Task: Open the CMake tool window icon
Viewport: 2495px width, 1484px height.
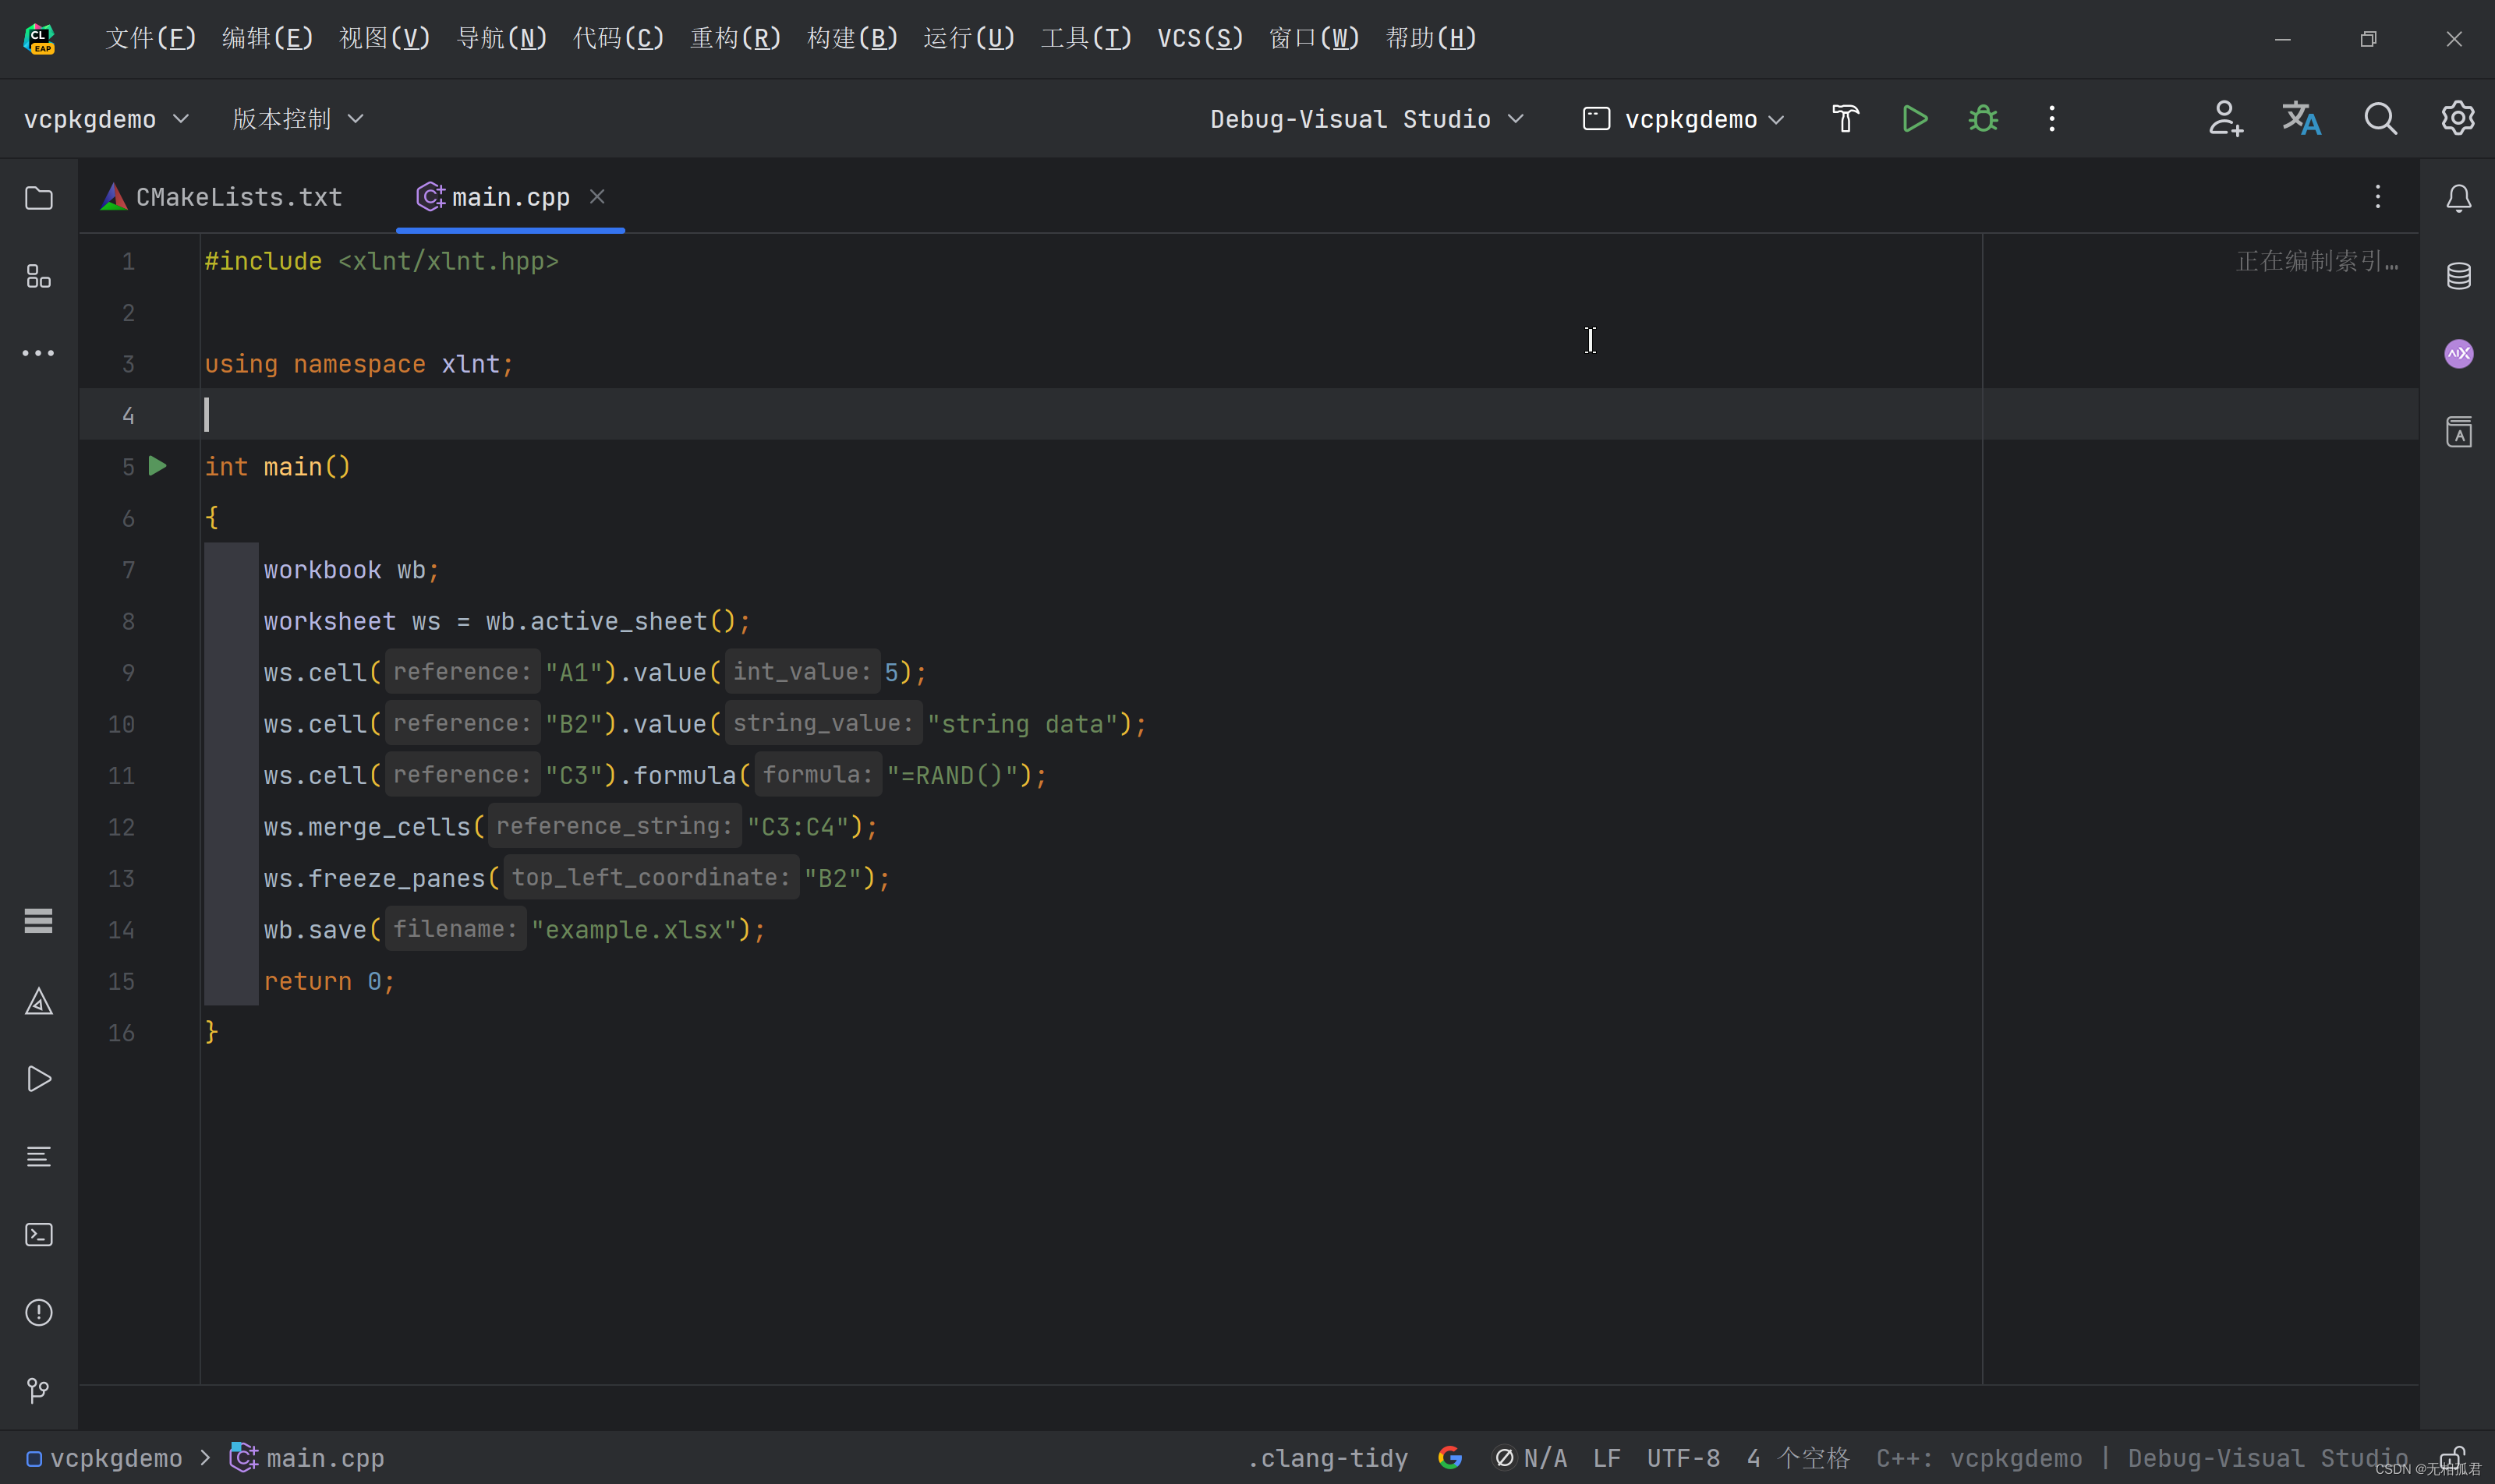Action: pos(39,1001)
